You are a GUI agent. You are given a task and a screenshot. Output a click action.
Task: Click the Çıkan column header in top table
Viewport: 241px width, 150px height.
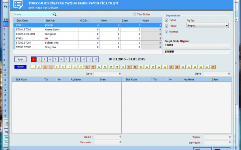(131, 21)
